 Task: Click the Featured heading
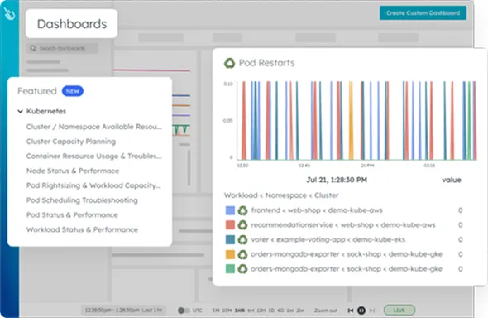click(x=37, y=91)
